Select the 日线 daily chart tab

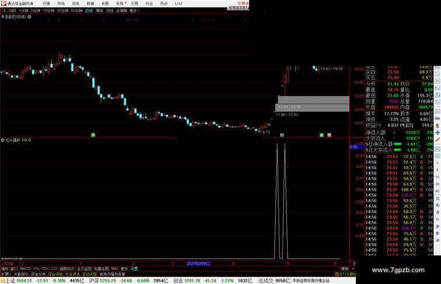tap(89, 10)
